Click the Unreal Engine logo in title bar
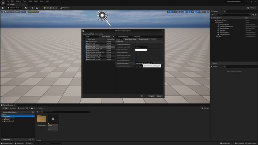 pyautogui.click(x=3, y=2)
